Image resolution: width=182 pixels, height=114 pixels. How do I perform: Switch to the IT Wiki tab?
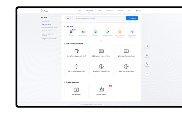100,10
